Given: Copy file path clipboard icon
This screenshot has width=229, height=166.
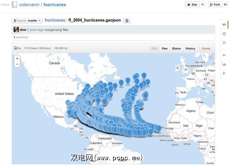Looking at the screenshot, I should 127,20.
